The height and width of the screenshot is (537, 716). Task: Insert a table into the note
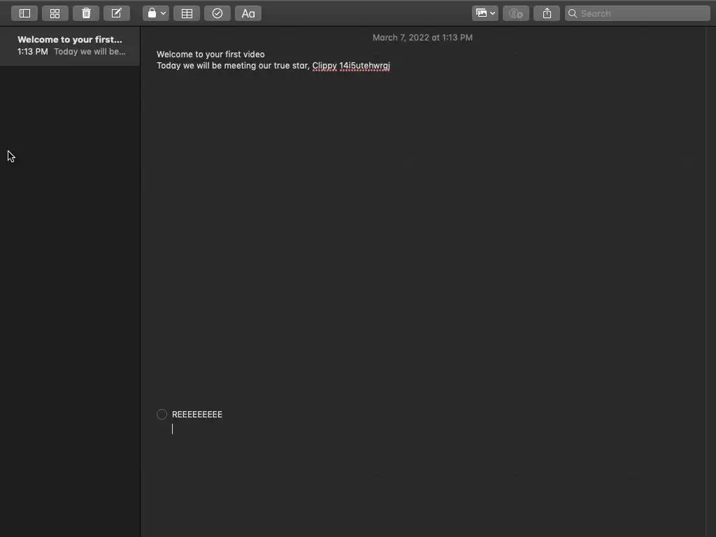(x=187, y=13)
